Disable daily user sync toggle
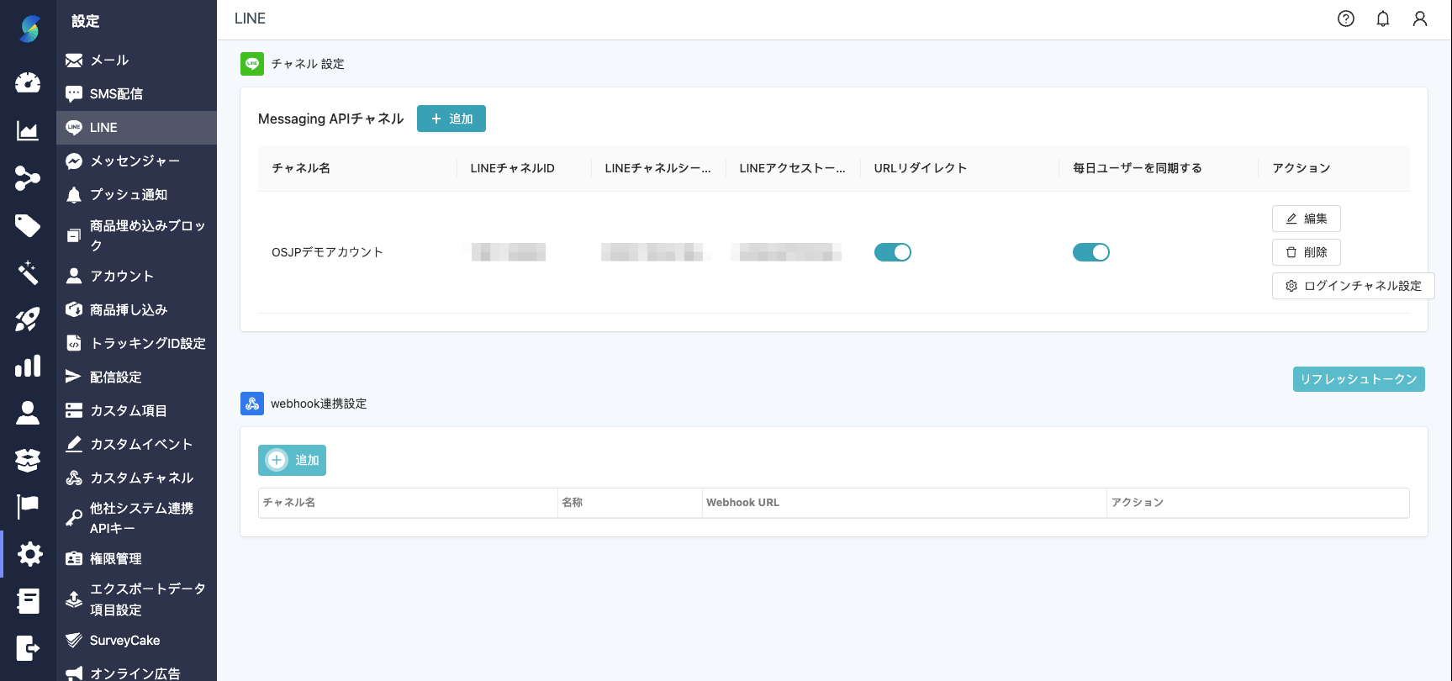Screen dimensions: 1452x681 [1090, 252]
